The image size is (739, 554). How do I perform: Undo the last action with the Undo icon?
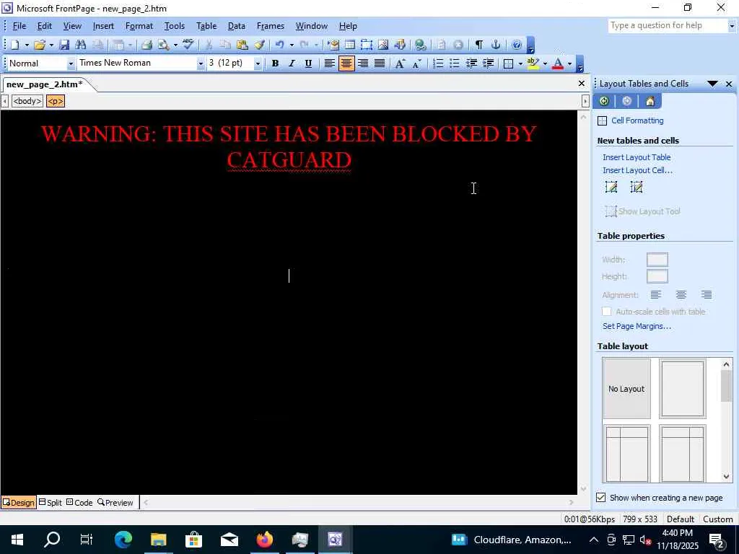pos(280,45)
